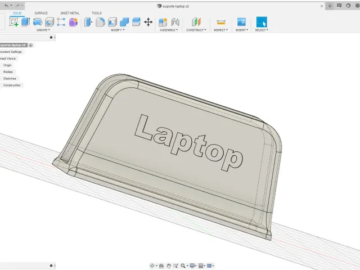Select the suporte laptop v2 document tab
The height and width of the screenshot is (270, 360).
point(173,6)
